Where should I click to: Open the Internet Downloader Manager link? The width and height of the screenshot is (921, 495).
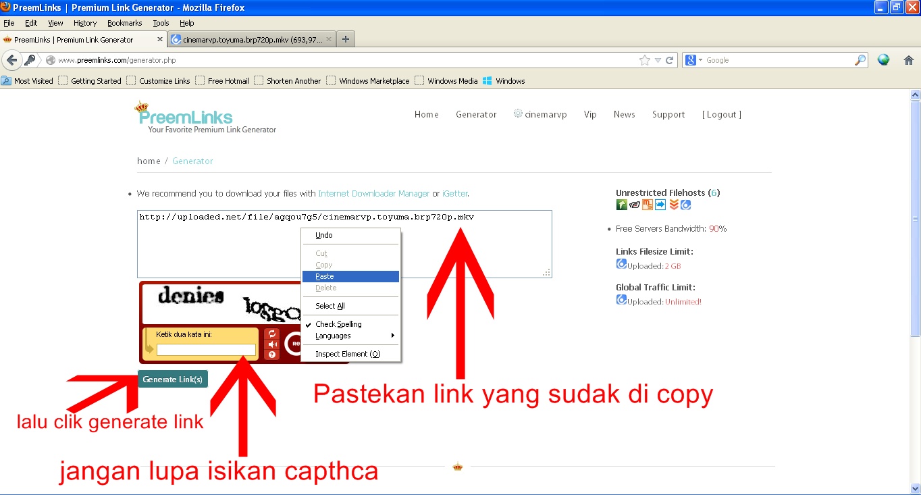pos(374,193)
